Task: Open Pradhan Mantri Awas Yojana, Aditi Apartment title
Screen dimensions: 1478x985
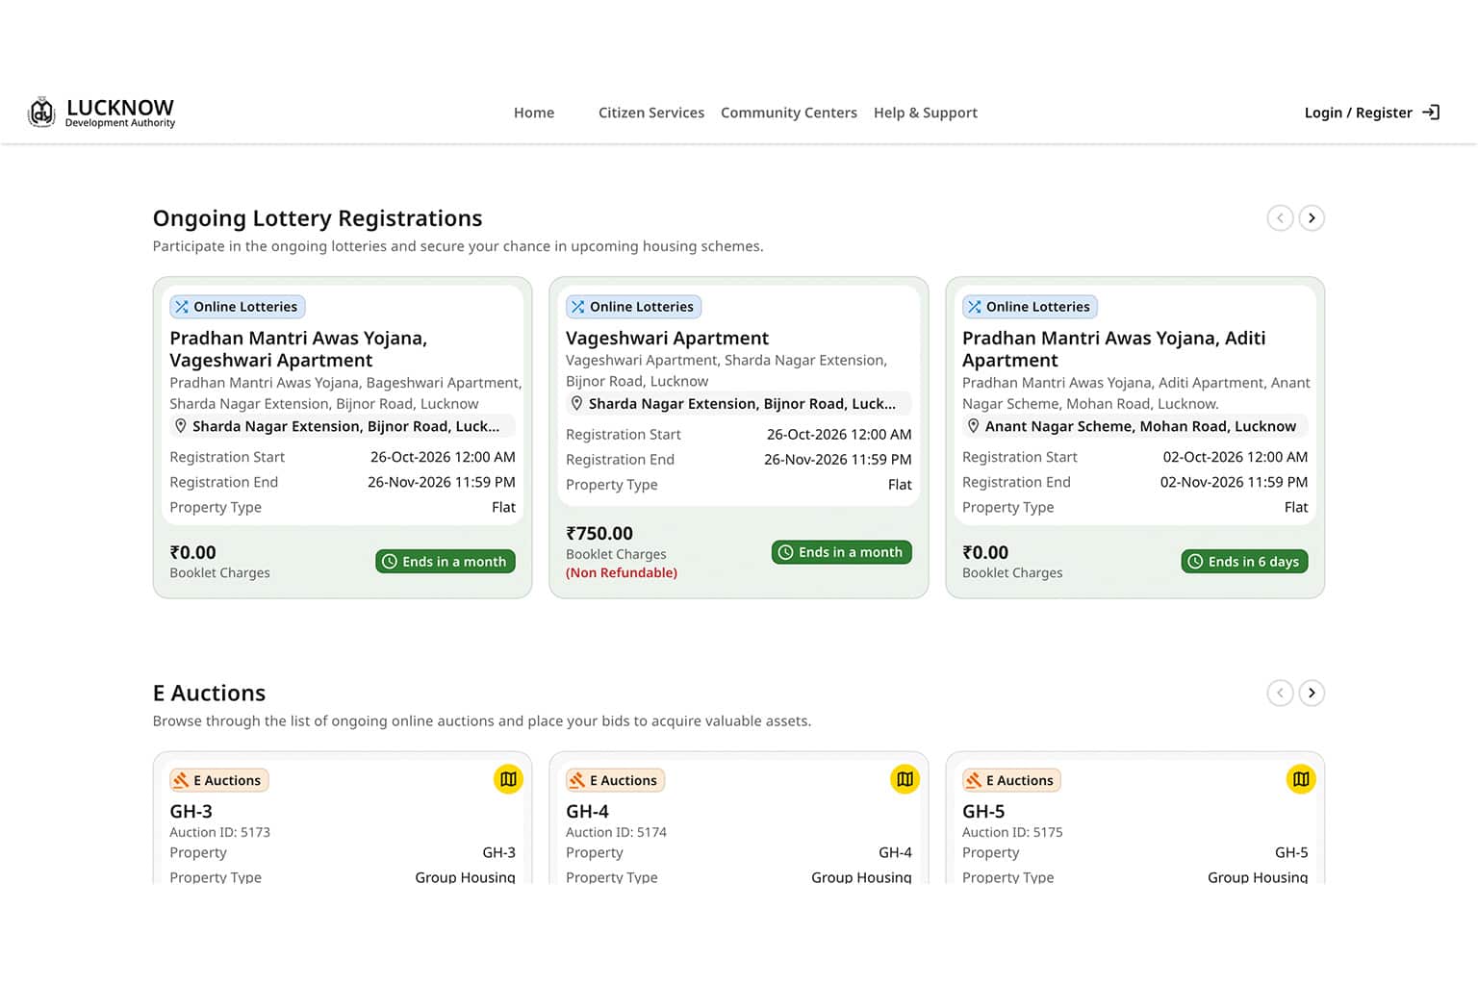Action: 1114,349
